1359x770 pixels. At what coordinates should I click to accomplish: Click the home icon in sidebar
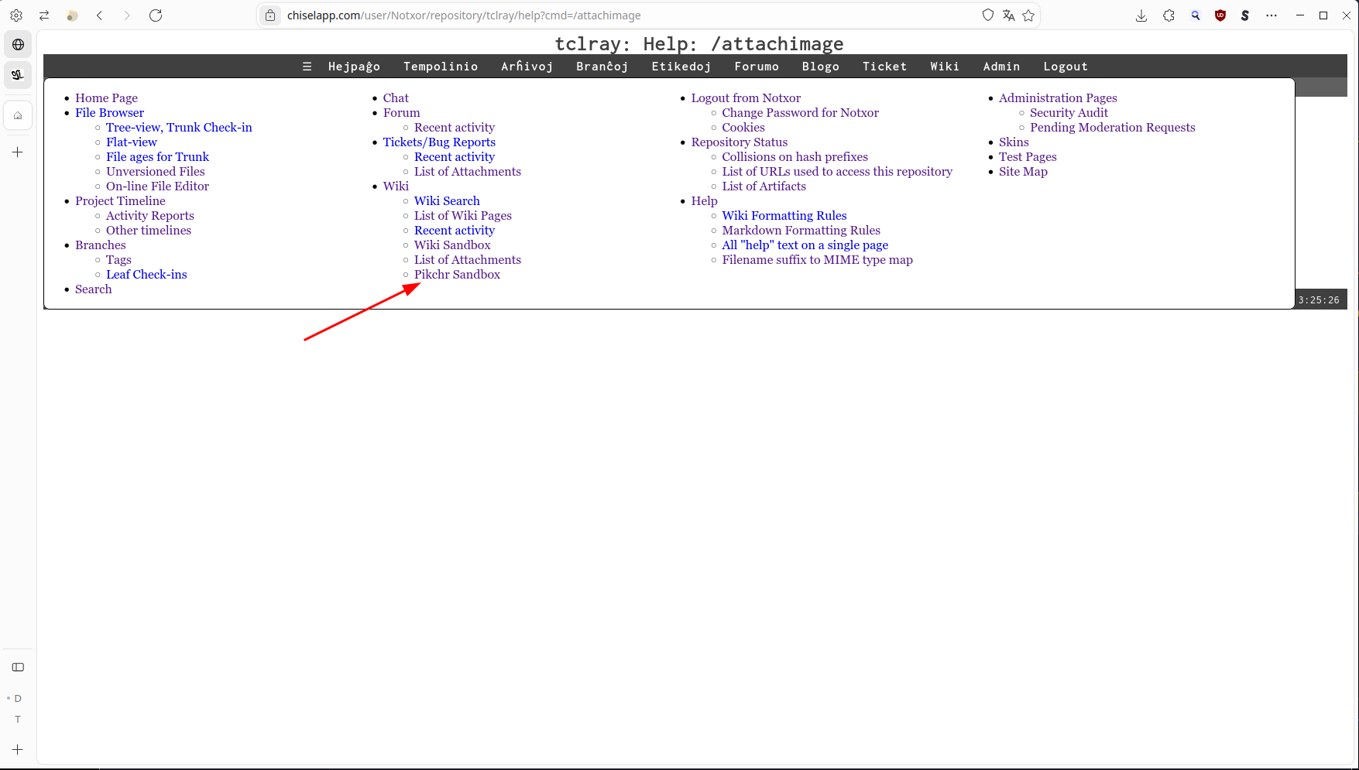[x=18, y=115]
